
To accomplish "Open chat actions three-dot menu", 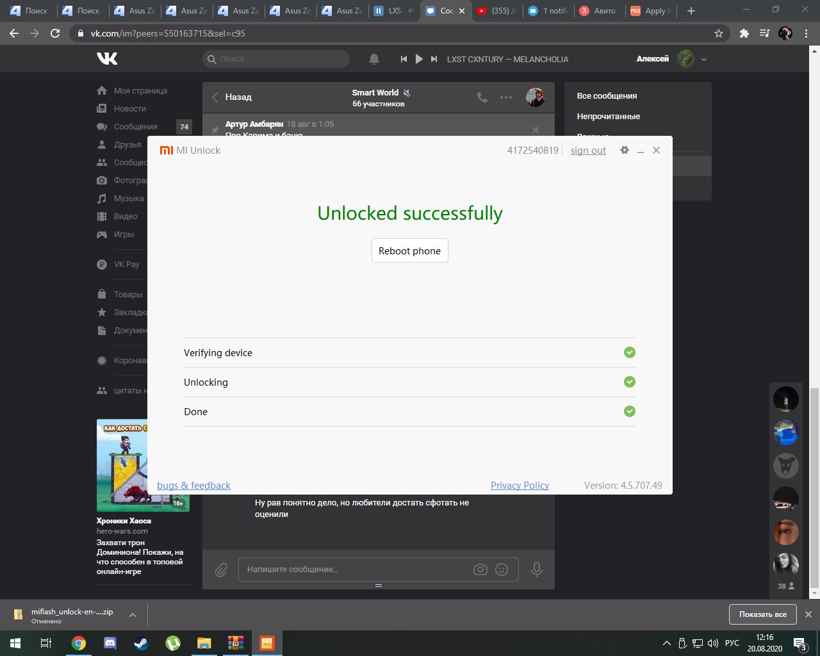I will tap(506, 97).
